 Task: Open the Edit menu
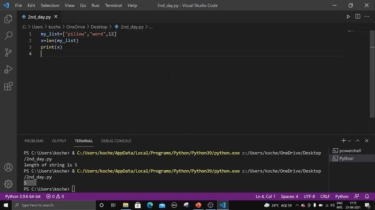(31, 5)
